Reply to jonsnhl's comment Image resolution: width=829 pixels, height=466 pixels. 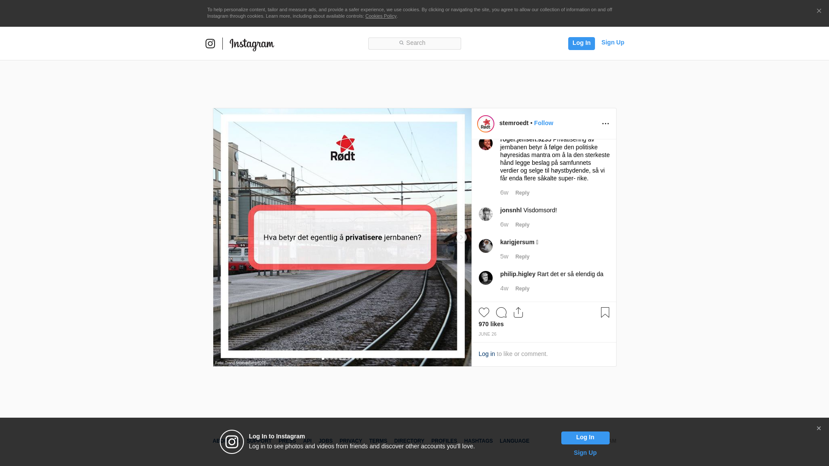pyautogui.click(x=522, y=225)
